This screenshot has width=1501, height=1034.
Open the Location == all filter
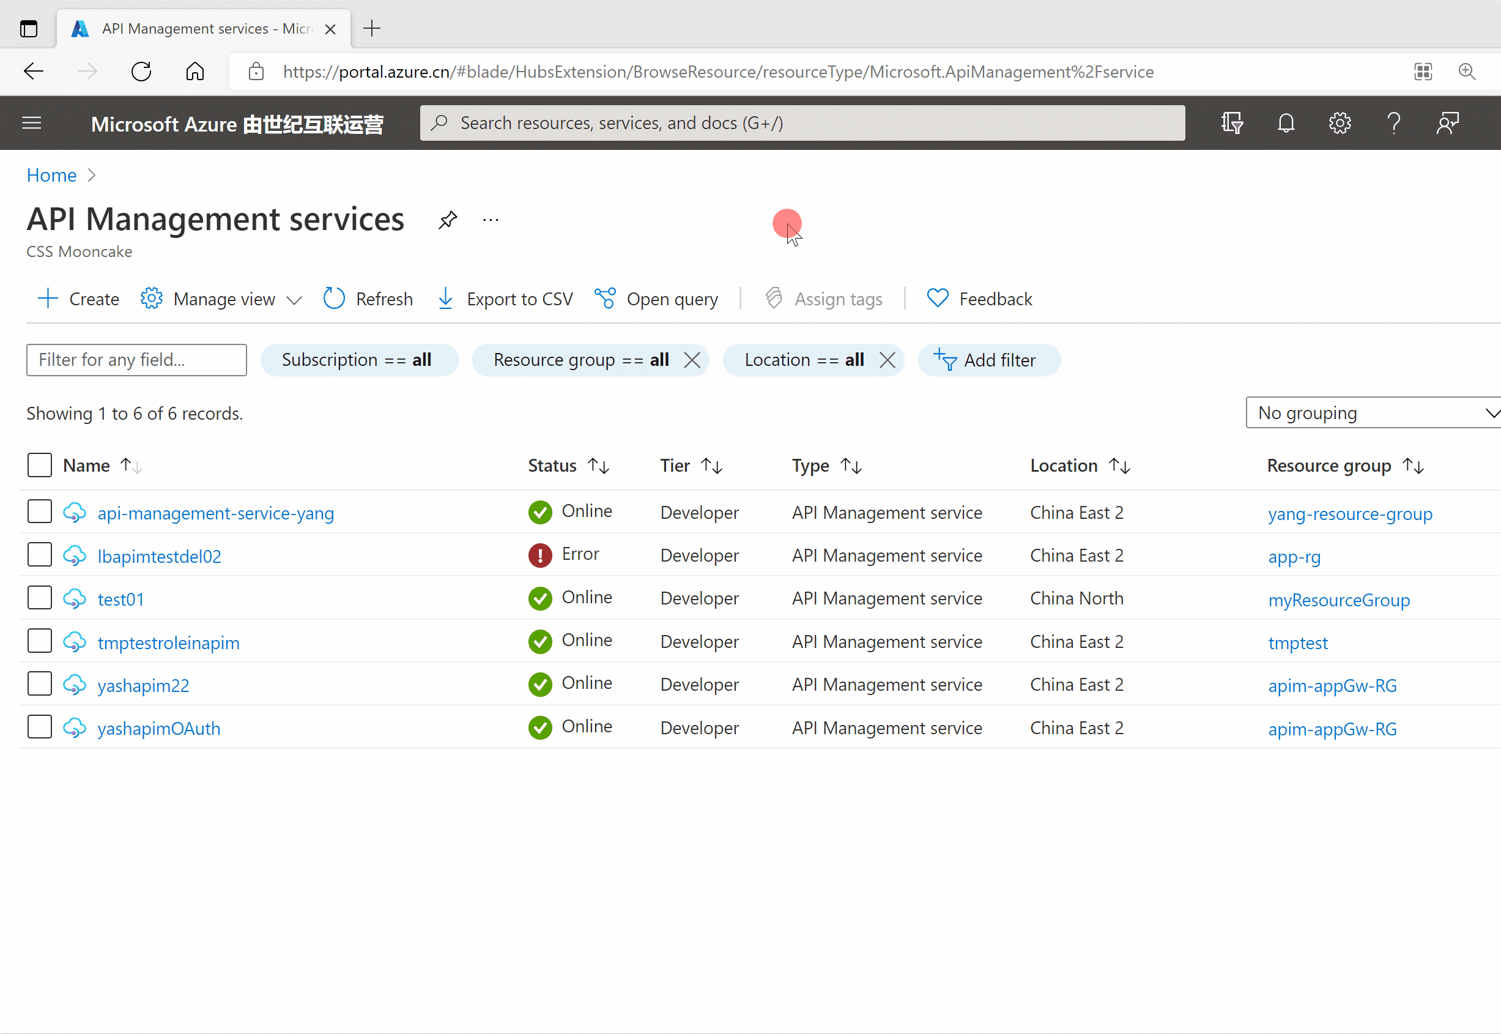point(804,360)
